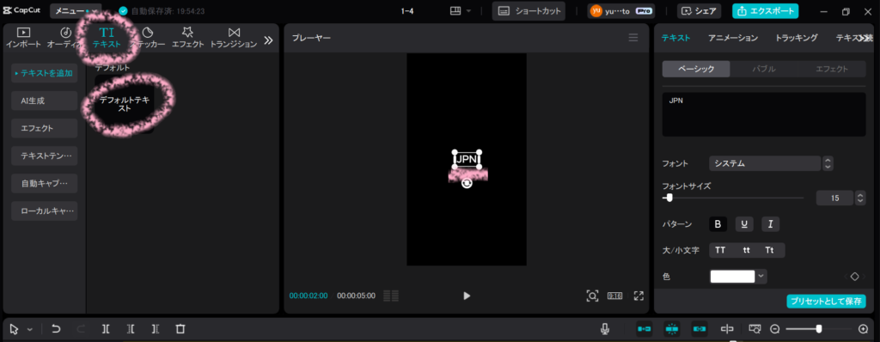This screenshot has width=880, height=342.
Task: Set title case Tt option
Action: (x=769, y=250)
